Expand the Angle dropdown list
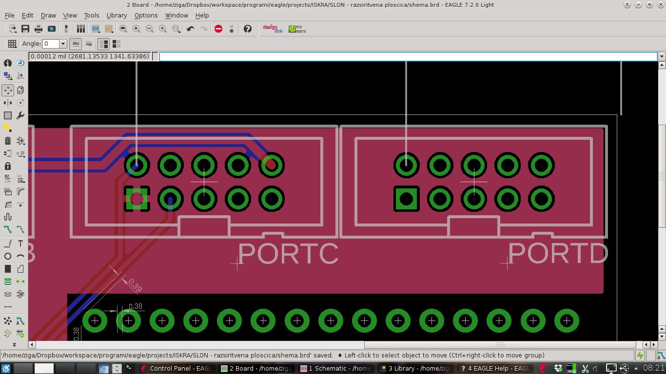 [x=63, y=44]
